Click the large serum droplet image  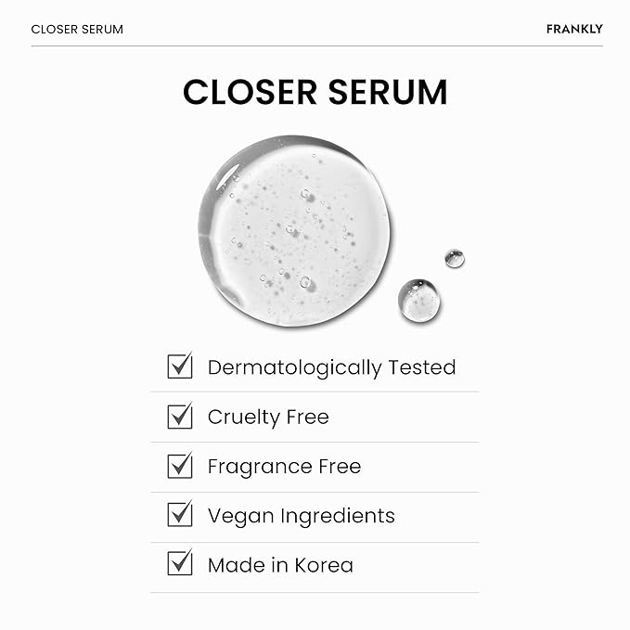293,231
